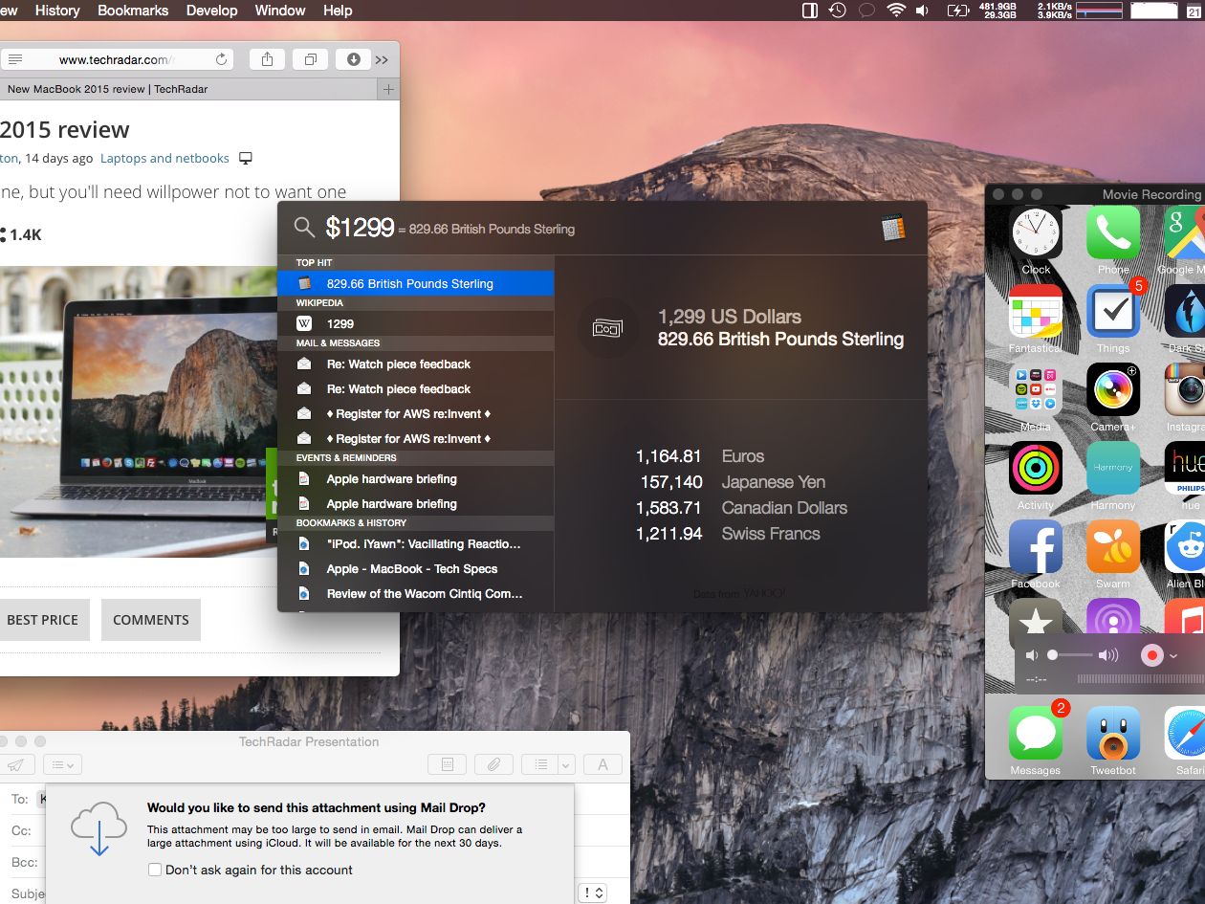
Task: Open the calendar date 21 menu bar icon
Action: [1194, 11]
